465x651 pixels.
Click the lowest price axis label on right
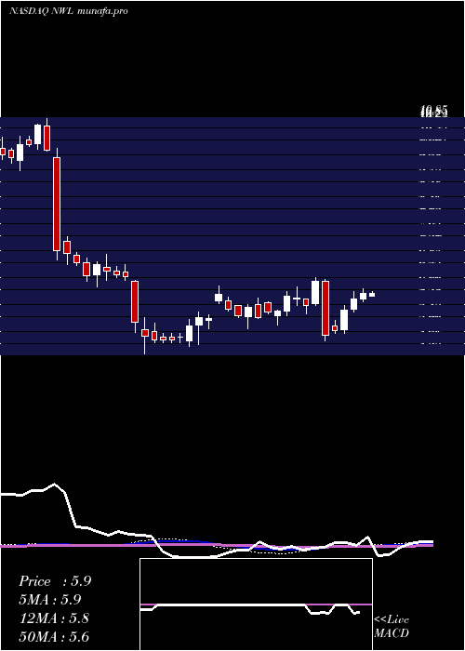(x=432, y=344)
